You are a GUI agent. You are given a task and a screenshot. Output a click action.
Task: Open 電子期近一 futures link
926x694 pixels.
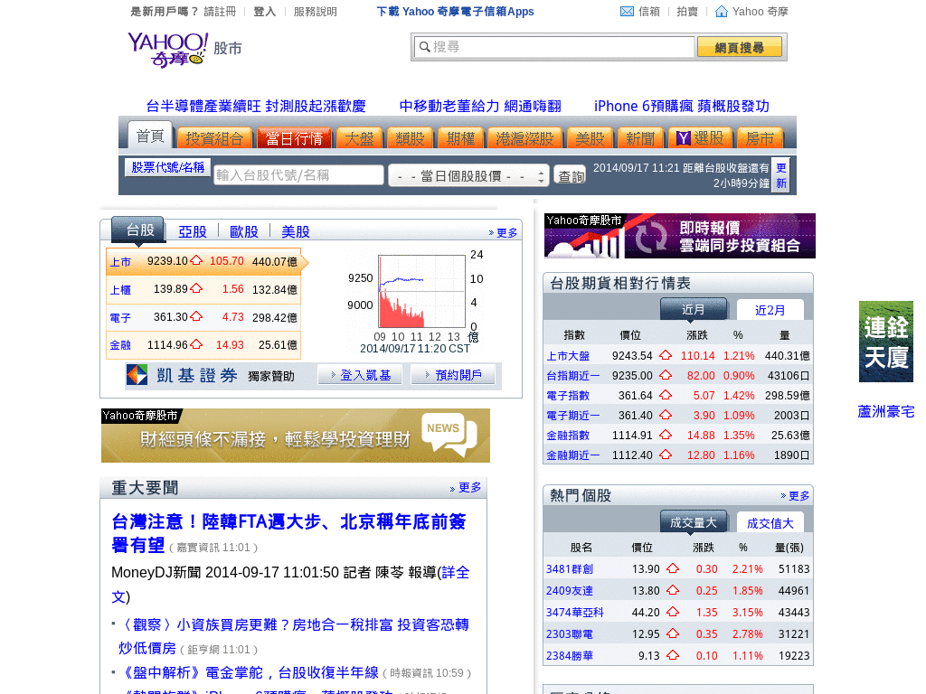572,416
